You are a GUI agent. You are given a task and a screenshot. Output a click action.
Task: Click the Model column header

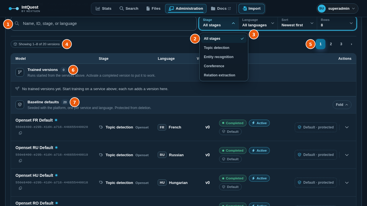tap(21, 59)
